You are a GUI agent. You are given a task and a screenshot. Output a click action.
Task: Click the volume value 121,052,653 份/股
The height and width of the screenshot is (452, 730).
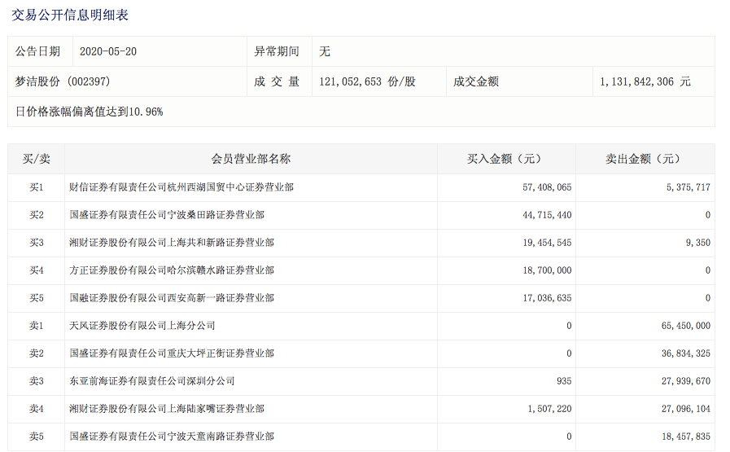pos(367,81)
